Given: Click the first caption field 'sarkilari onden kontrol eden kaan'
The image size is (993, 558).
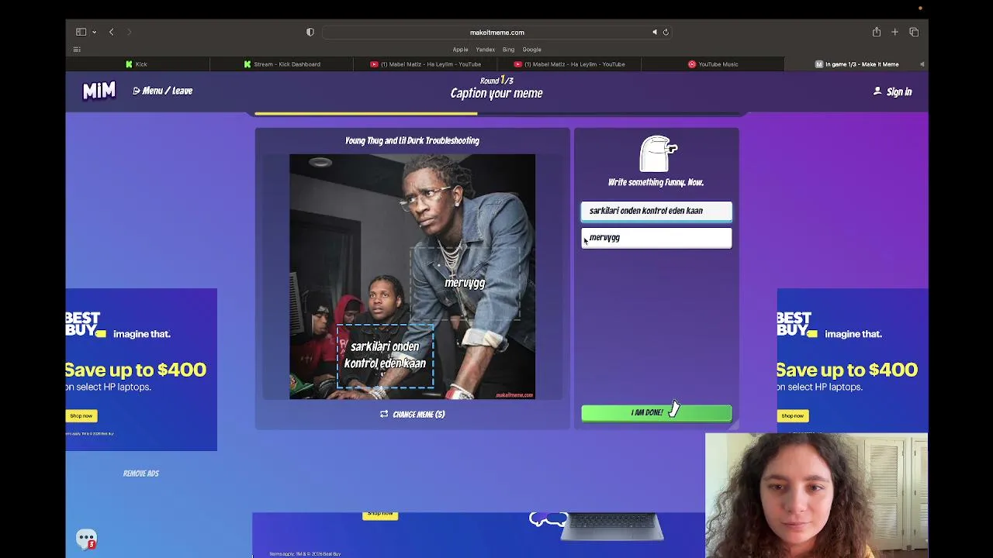Looking at the screenshot, I should pos(656,211).
